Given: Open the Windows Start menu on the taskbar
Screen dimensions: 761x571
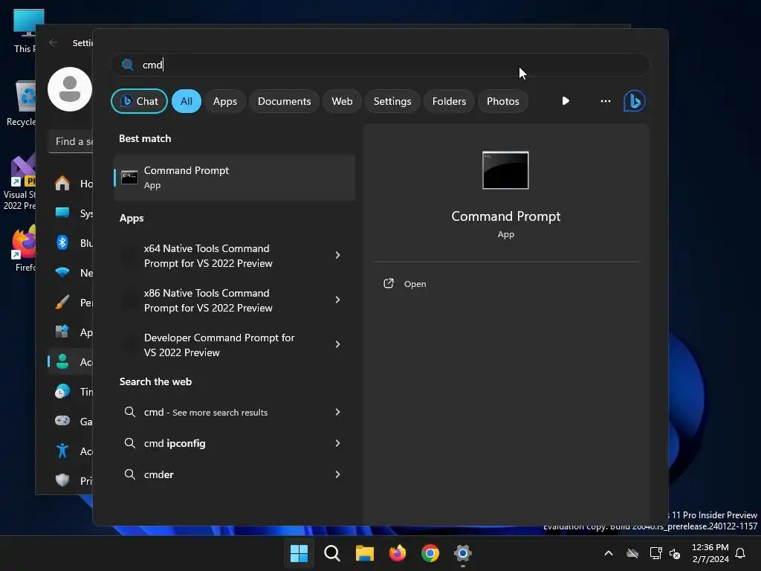Looking at the screenshot, I should [299, 553].
